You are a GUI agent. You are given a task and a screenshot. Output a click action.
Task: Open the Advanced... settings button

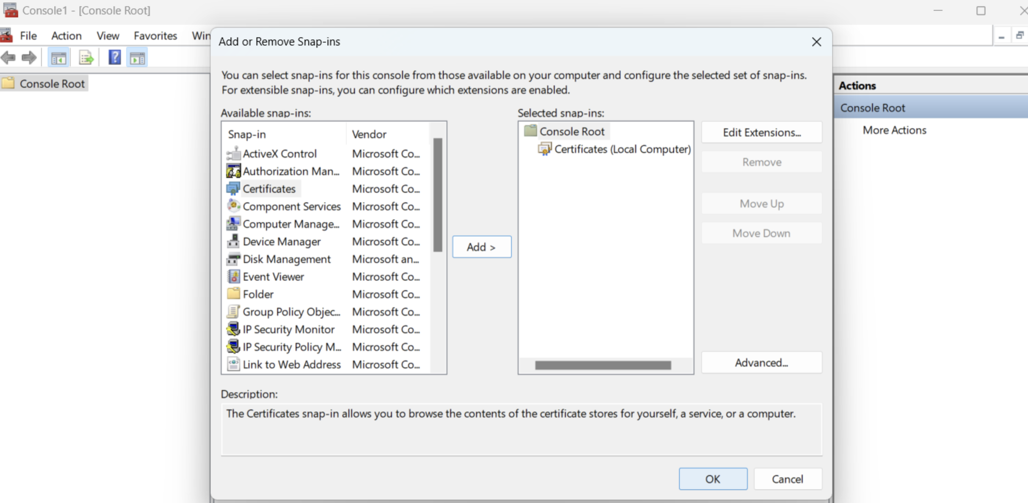[x=761, y=362]
